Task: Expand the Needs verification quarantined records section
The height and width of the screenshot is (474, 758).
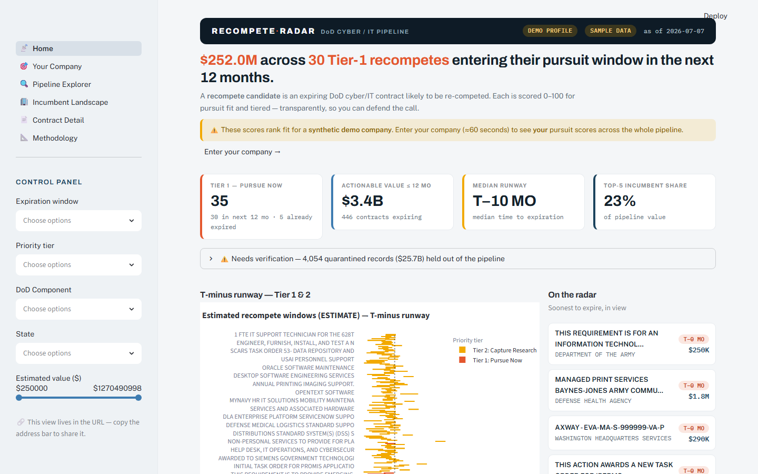Action: pyautogui.click(x=457, y=259)
